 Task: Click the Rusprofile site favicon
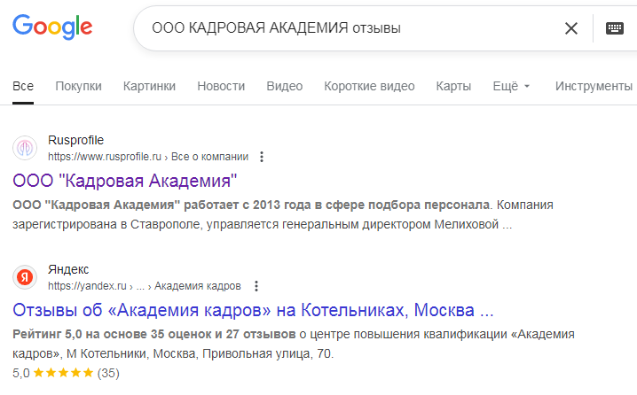[x=25, y=148]
